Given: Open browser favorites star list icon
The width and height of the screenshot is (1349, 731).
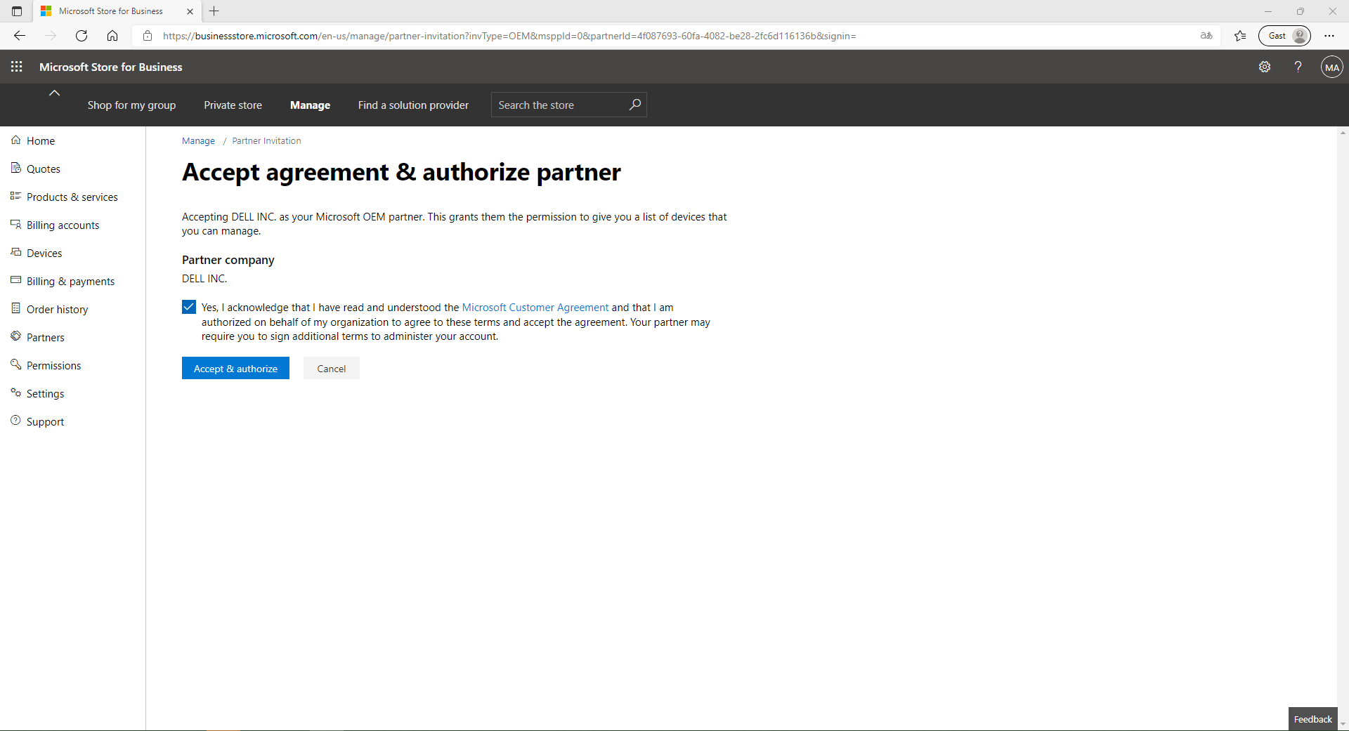Looking at the screenshot, I should 1240,36.
